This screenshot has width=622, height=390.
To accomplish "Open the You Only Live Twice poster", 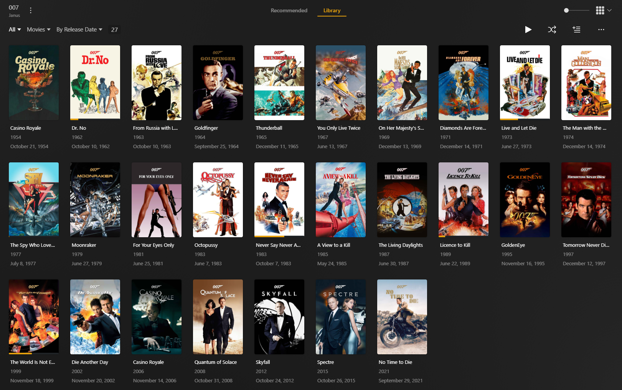I will pyautogui.click(x=341, y=83).
